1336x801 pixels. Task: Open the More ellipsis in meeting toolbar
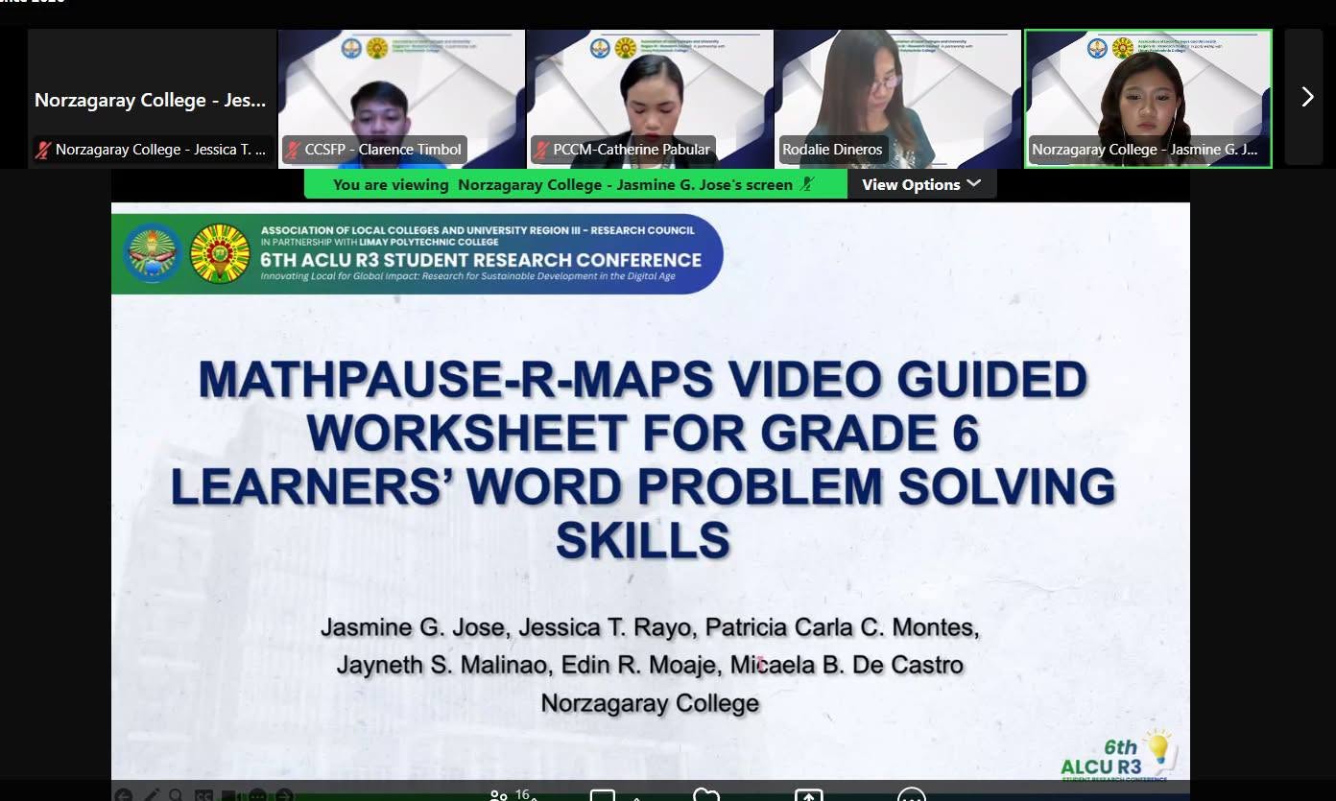tap(911, 795)
